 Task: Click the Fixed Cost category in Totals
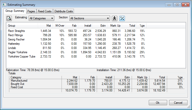(17, 87)
